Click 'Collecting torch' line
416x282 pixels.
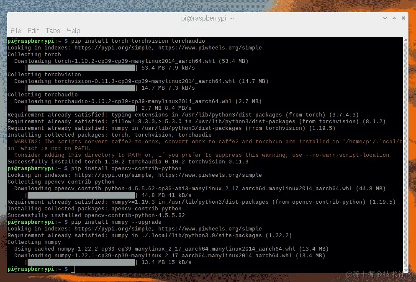point(34,54)
